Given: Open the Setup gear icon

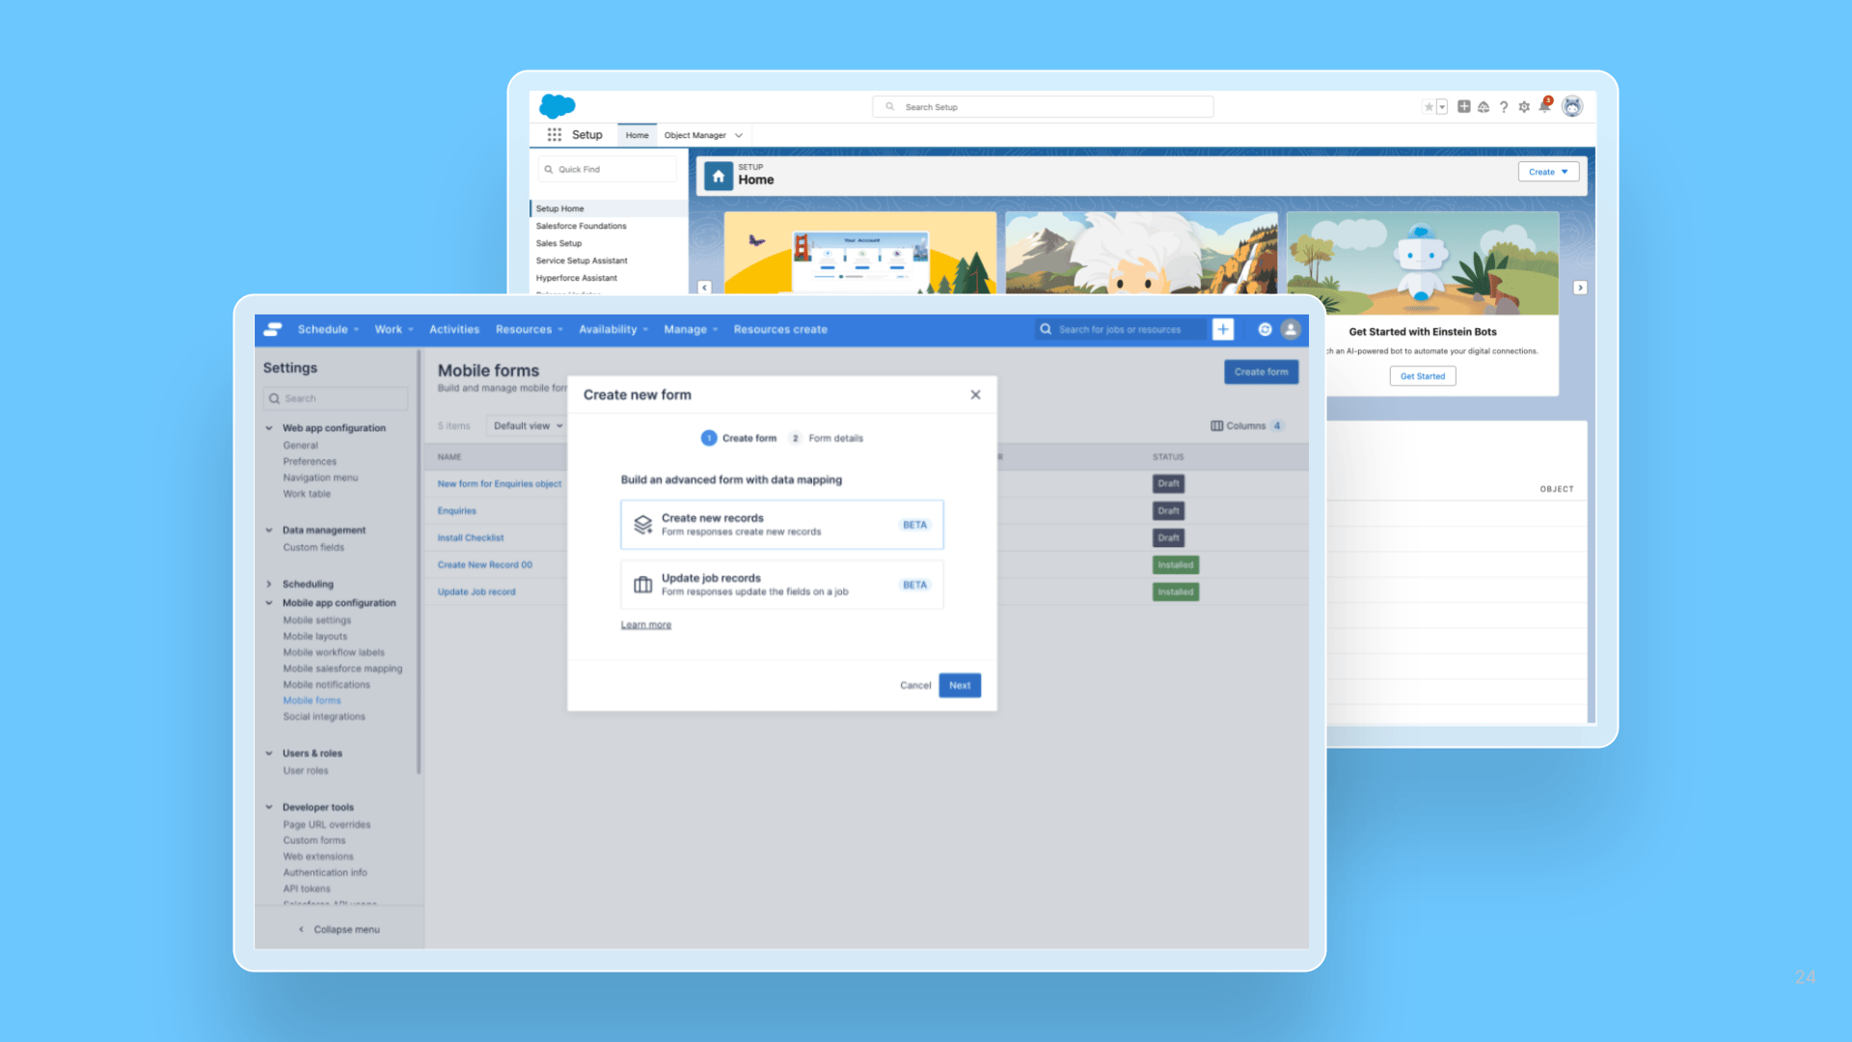Looking at the screenshot, I should (x=1524, y=107).
